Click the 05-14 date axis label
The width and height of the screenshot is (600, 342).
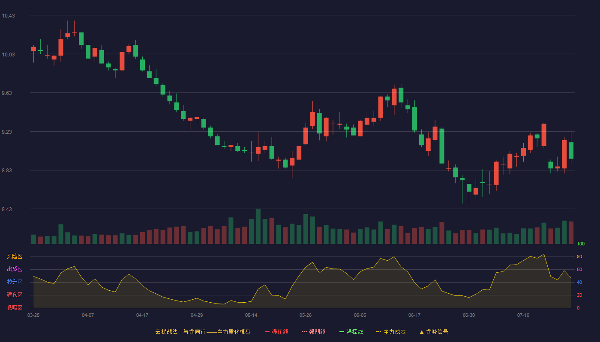[x=251, y=315]
